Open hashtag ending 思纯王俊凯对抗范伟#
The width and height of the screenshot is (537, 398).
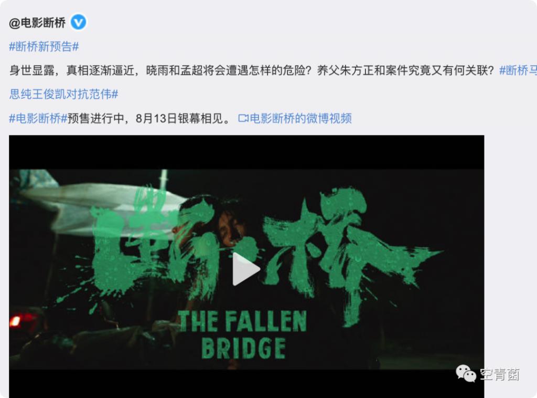[x=63, y=94]
